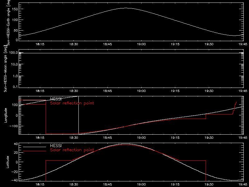The height and width of the screenshot is (187, 249).
Task: Click the '1.0' tick on Moon angle axis
Action: (16, 76)
